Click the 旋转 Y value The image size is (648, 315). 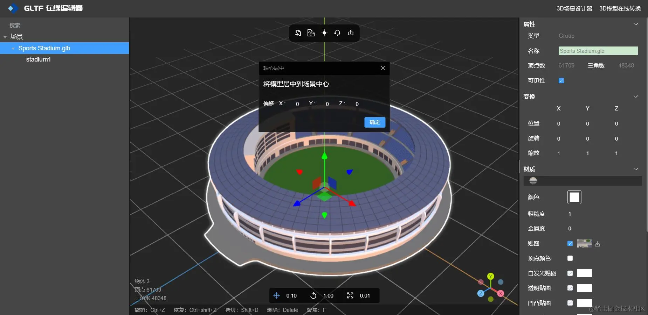coord(587,139)
